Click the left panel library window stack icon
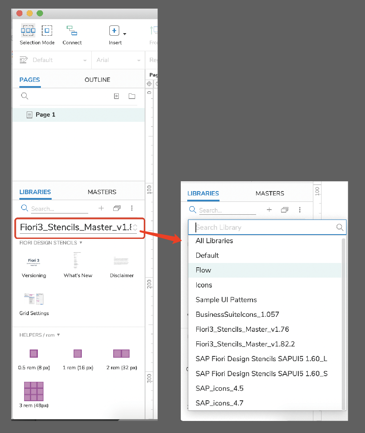The image size is (365, 433). [x=117, y=208]
